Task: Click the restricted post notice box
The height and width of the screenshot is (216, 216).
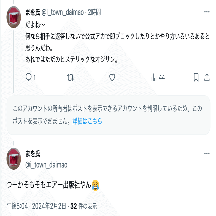Action: [x=109, y=115]
